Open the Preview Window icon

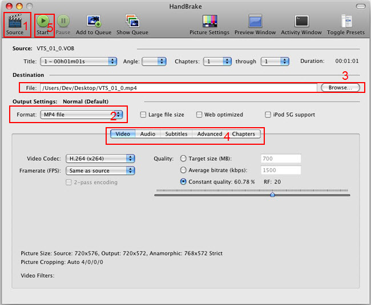pyautogui.click(x=255, y=22)
